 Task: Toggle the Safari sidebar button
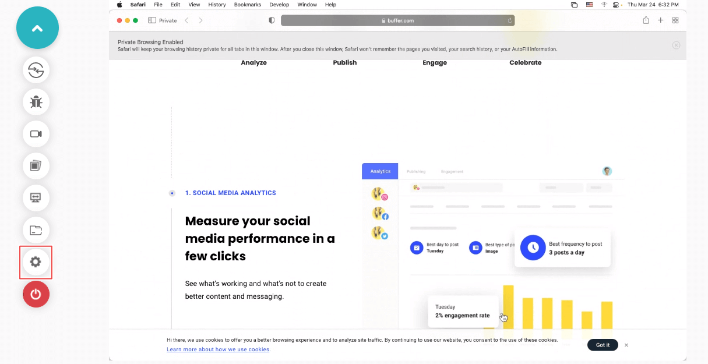[x=152, y=20]
